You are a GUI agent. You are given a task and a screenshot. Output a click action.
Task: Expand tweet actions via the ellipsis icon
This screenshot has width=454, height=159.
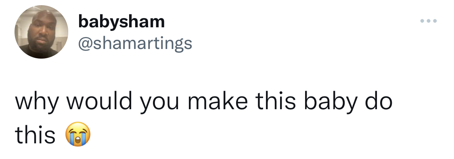pos(429,21)
